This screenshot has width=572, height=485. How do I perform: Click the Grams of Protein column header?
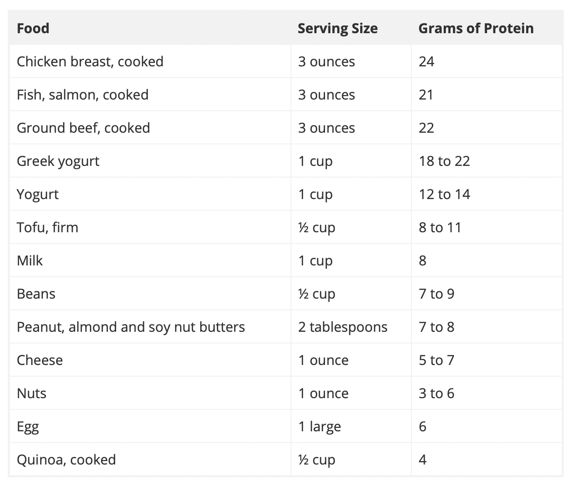[x=476, y=28]
